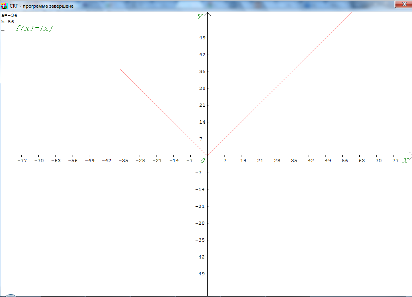
Task: Click the 28 label on X axis
Action: (x=277, y=161)
